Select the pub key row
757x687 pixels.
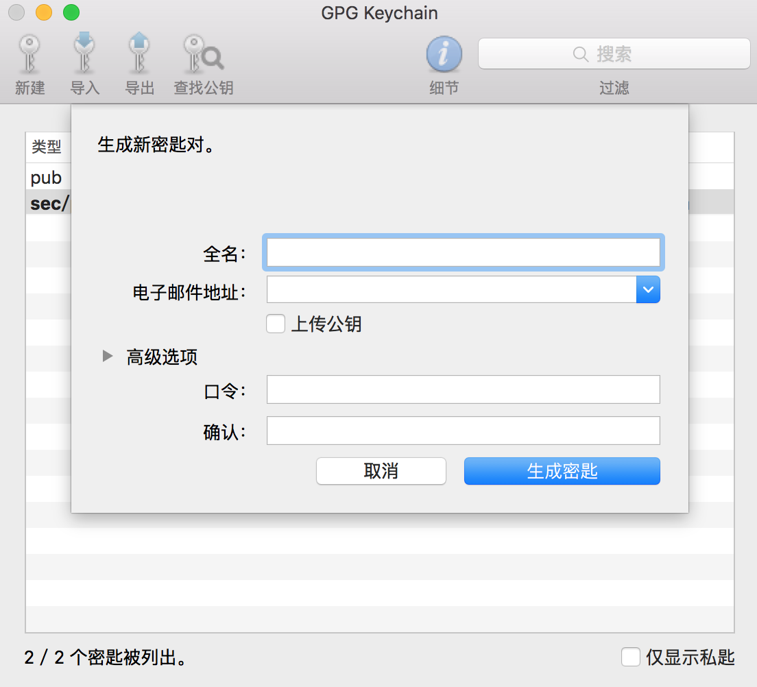48,177
